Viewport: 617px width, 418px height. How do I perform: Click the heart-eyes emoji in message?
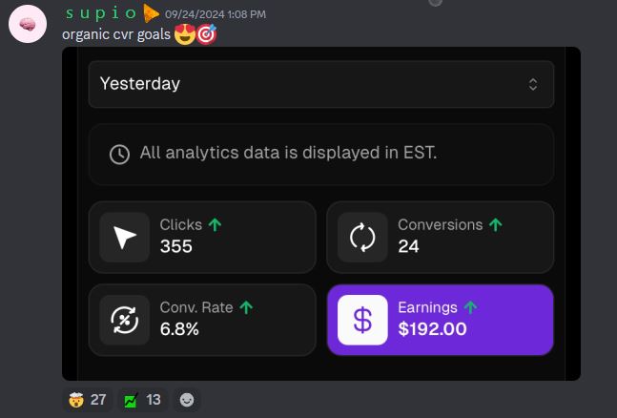click(185, 34)
